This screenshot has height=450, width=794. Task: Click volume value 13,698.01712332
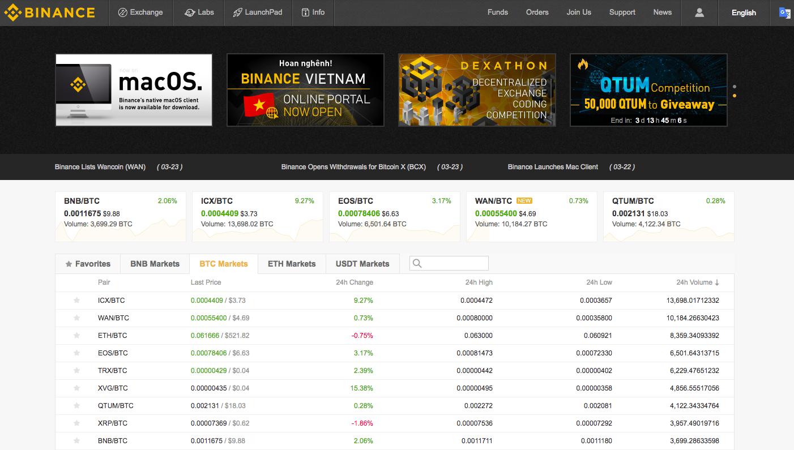(x=693, y=301)
